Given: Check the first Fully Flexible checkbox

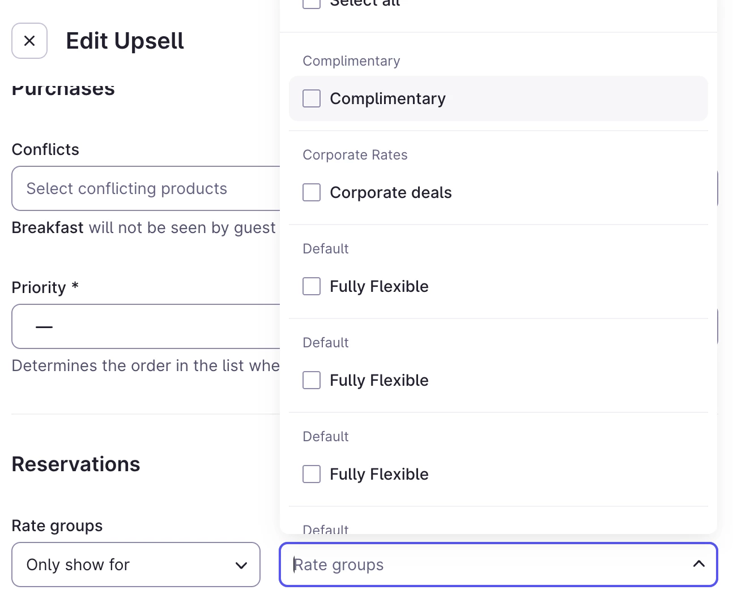Looking at the screenshot, I should [312, 286].
